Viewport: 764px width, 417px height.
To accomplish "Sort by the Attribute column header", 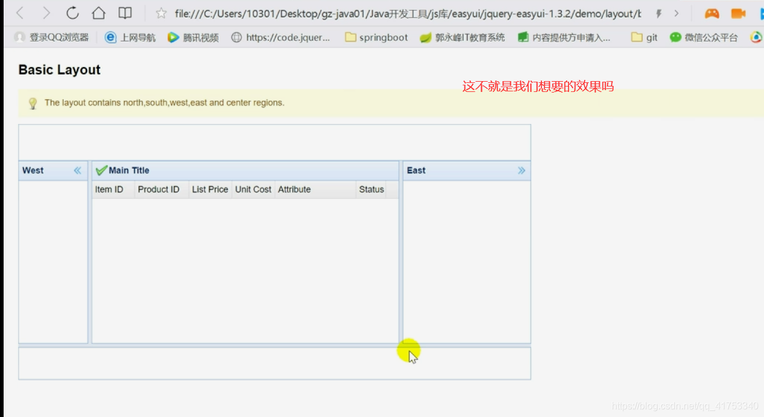I will pyautogui.click(x=315, y=189).
